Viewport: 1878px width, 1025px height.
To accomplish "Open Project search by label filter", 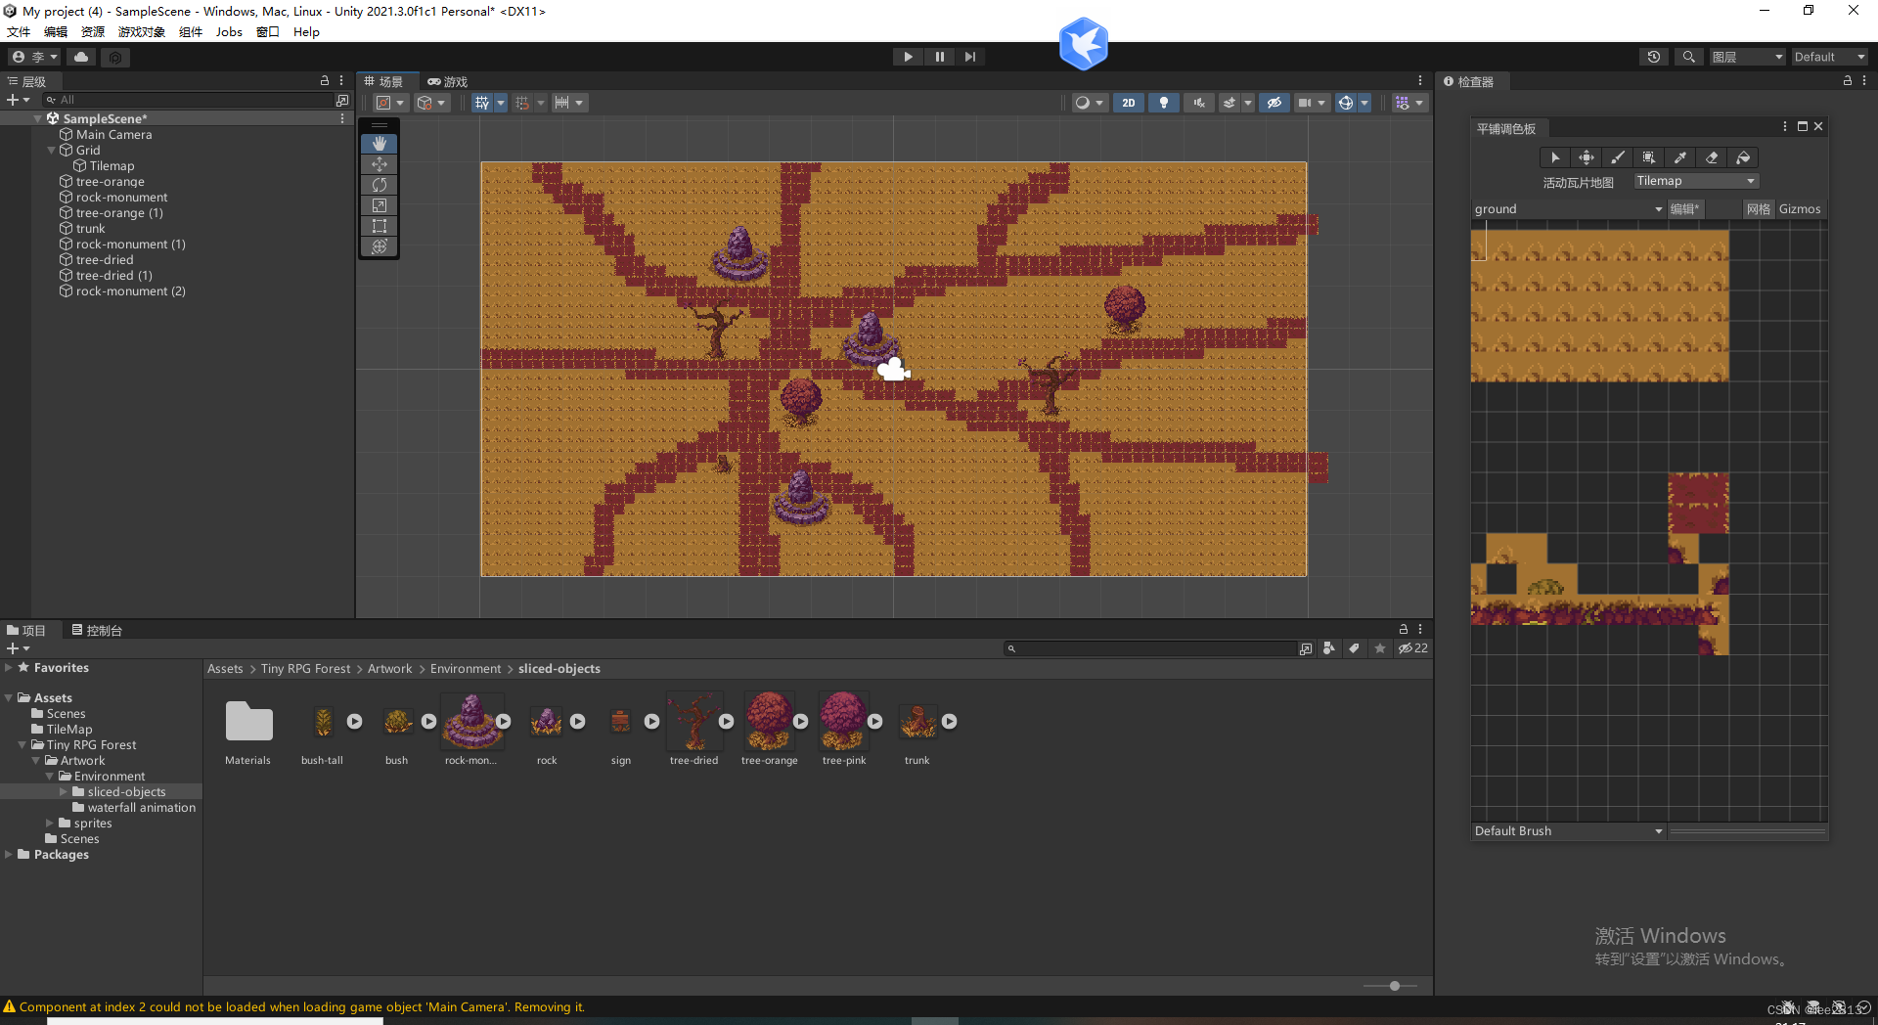I will pyautogui.click(x=1354, y=648).
